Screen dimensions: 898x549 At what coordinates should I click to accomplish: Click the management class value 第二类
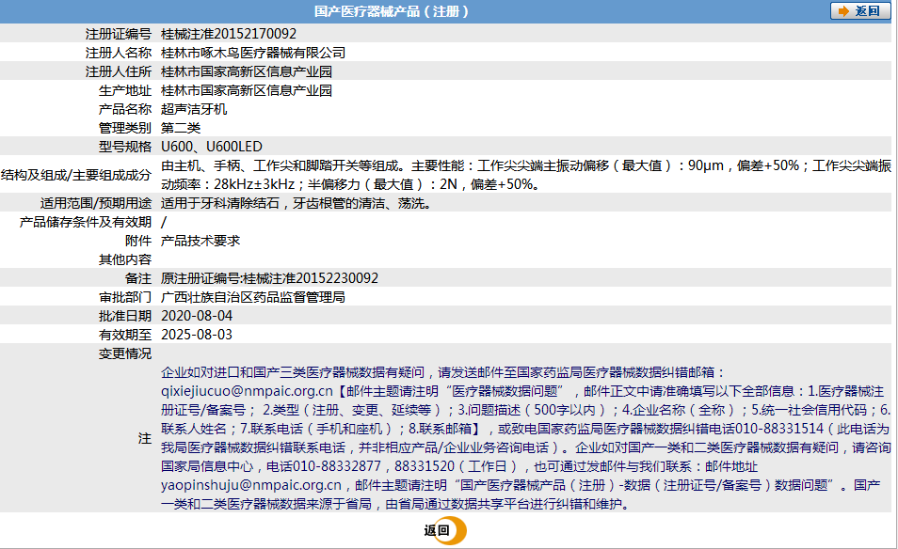coord(181,128)
